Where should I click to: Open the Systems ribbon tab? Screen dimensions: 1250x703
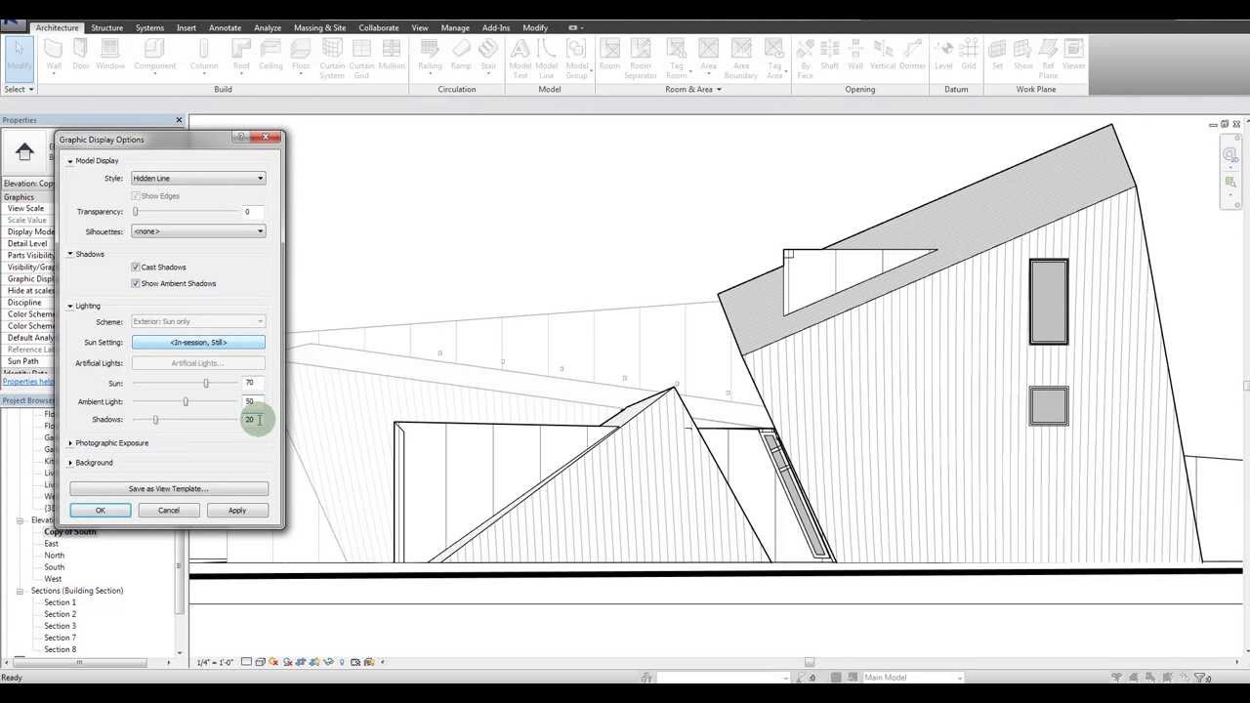[149, 27]
